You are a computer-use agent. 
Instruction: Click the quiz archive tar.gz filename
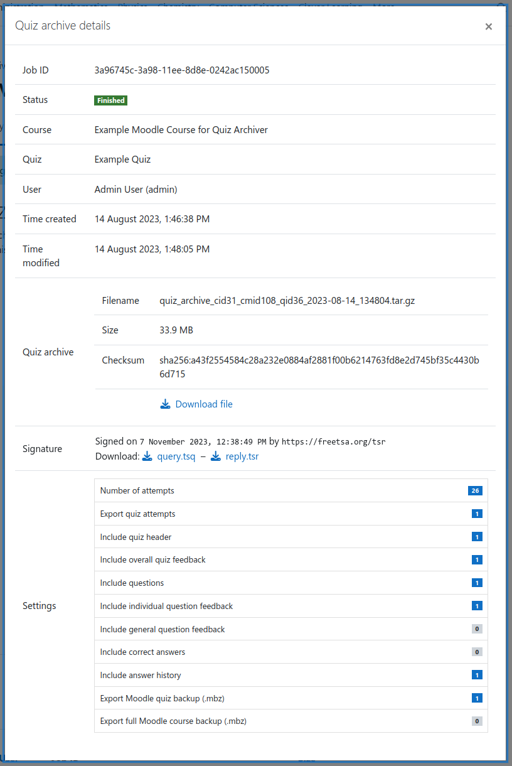[x=287, y=301]
